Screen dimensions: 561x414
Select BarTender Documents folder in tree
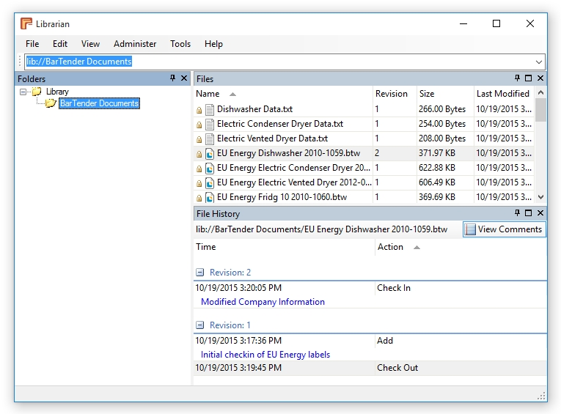click(99, 103)
